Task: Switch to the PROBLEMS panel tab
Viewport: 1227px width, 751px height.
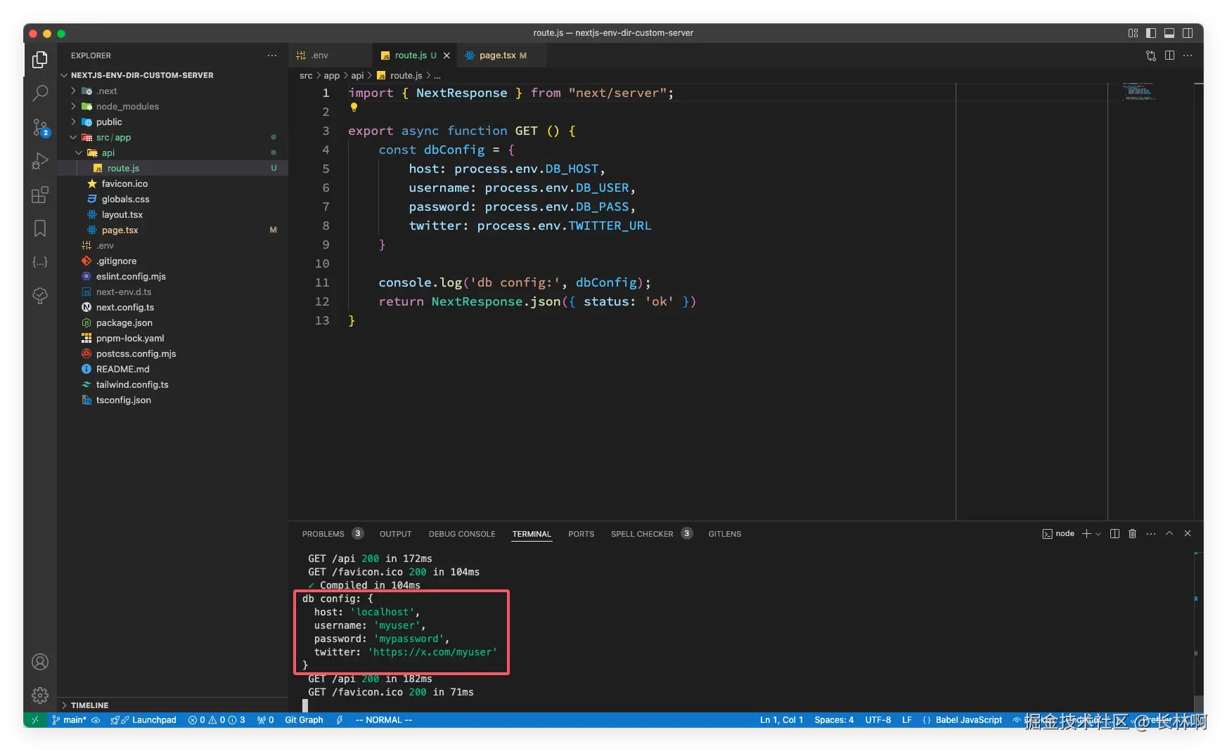Action: pyautogui.click(x=323, y=534)
